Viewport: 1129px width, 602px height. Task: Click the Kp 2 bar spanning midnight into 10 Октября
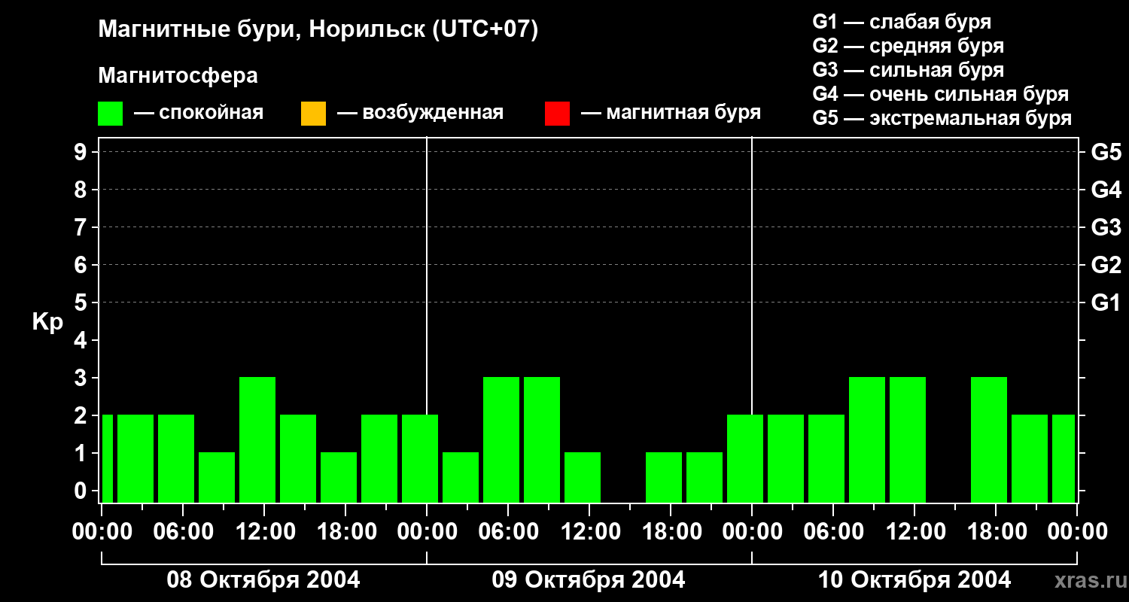pos(745,458)
